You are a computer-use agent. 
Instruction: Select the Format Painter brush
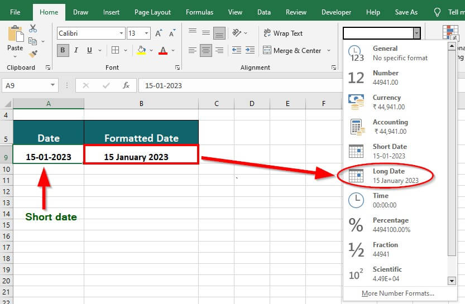(x=33, y=54)
